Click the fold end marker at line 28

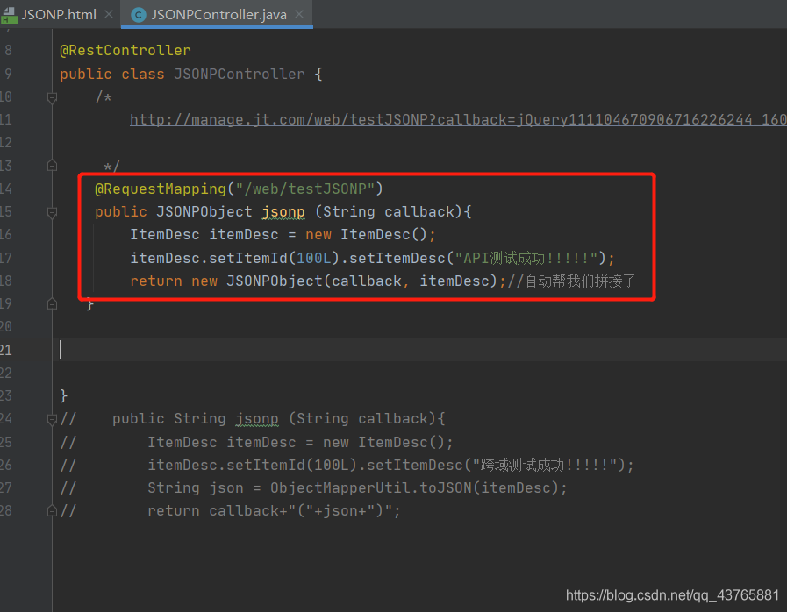52,511
